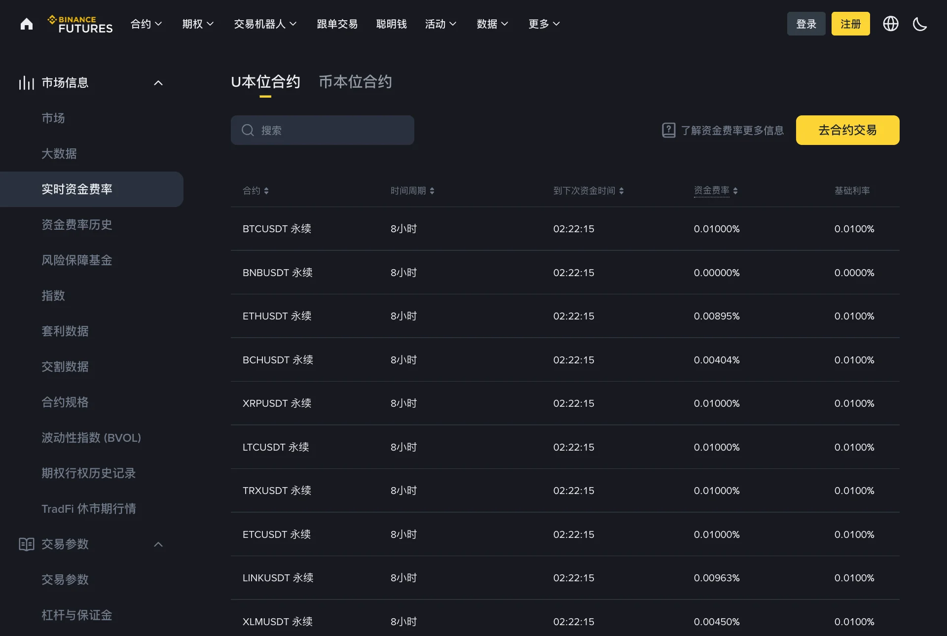Open the 更多 dropdown menu
The image size is (947, 636).
click(544, 24)
